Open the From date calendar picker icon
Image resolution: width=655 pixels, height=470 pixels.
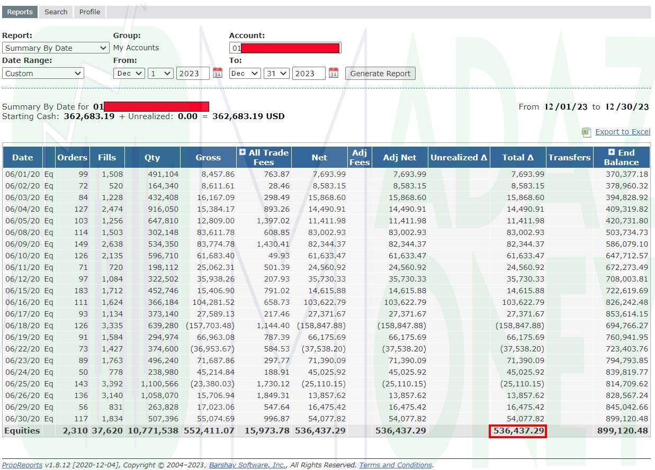(x=218, y=73)
